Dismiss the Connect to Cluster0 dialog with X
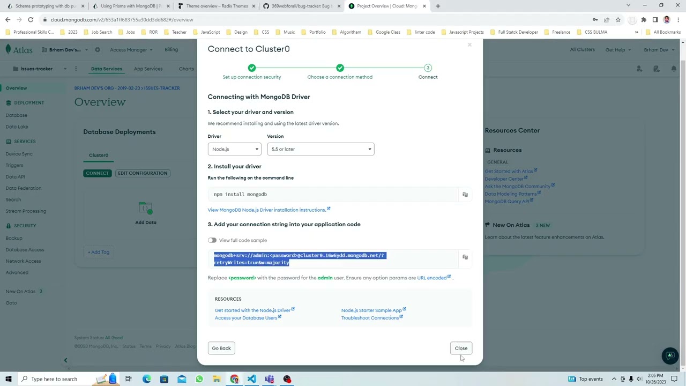 pyautogui.click(x=469, y=45)
